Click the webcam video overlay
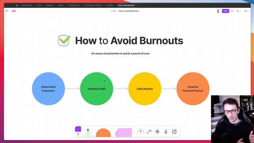Viewport: 254px width, 143px height. pyautogui.click(x=233, y=119)
